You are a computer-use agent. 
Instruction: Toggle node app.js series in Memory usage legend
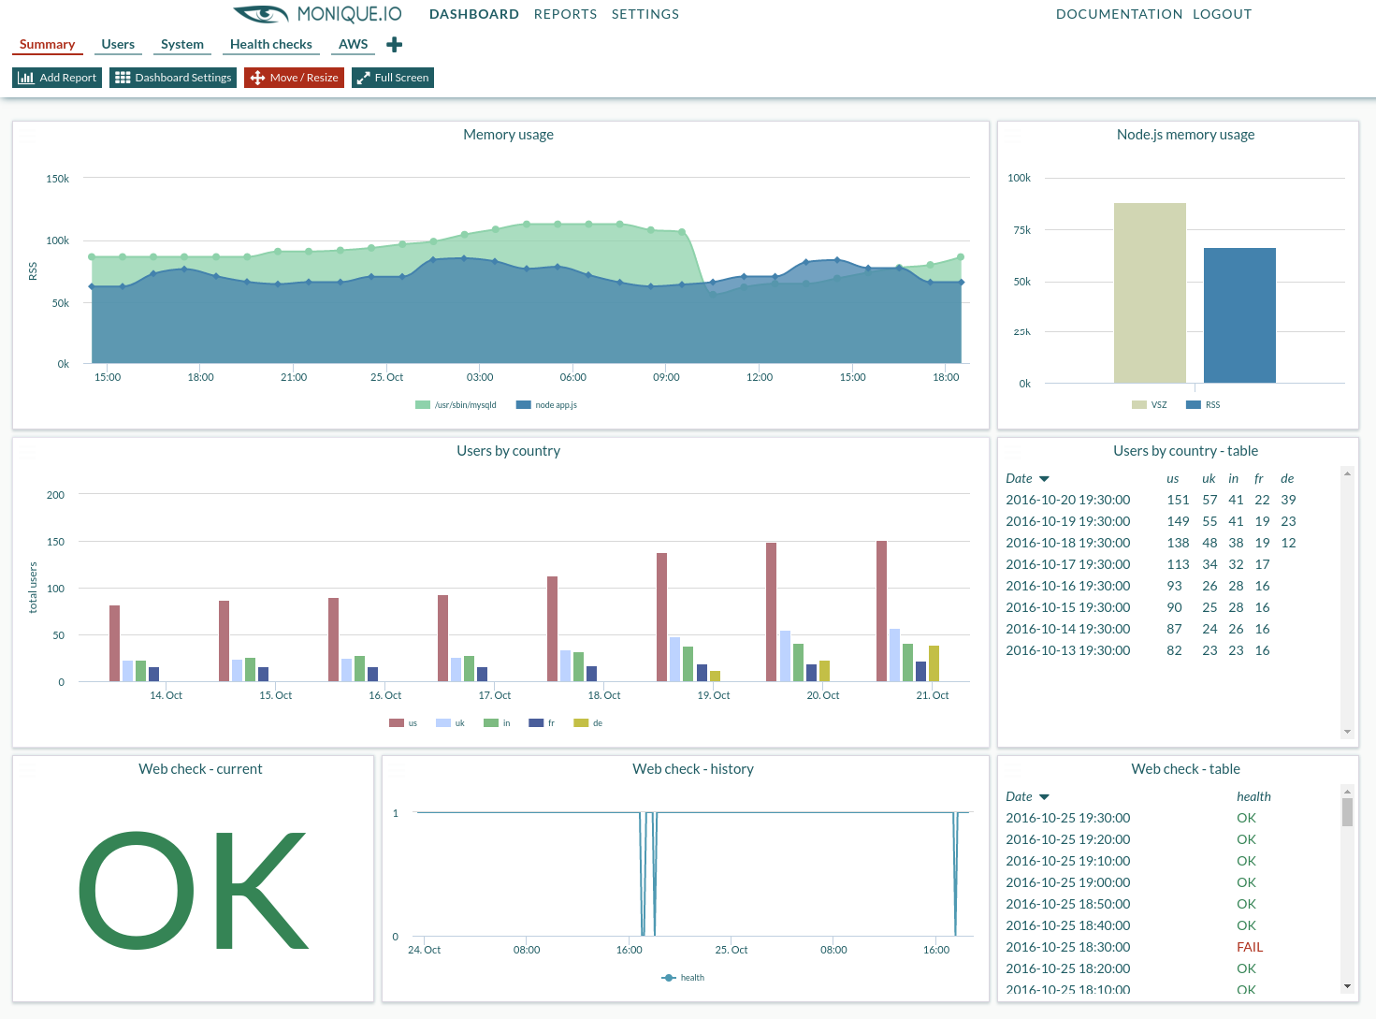pyautogui.click(x=546, y=405)
